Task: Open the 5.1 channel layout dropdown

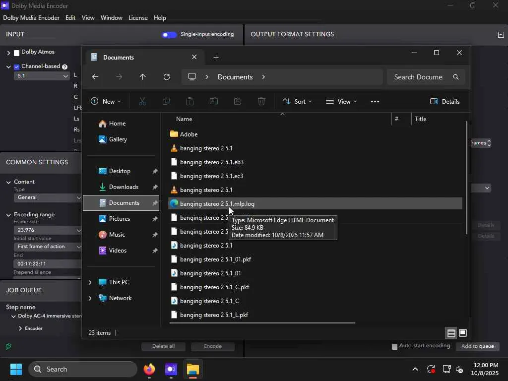Action: click(42, 76)
